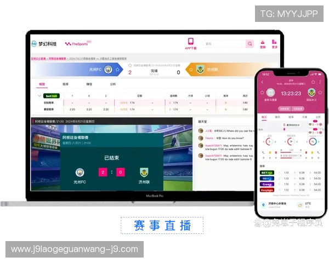Click the middle circular stat gauge on phone

pyautogui.click(x=290, y=141)
